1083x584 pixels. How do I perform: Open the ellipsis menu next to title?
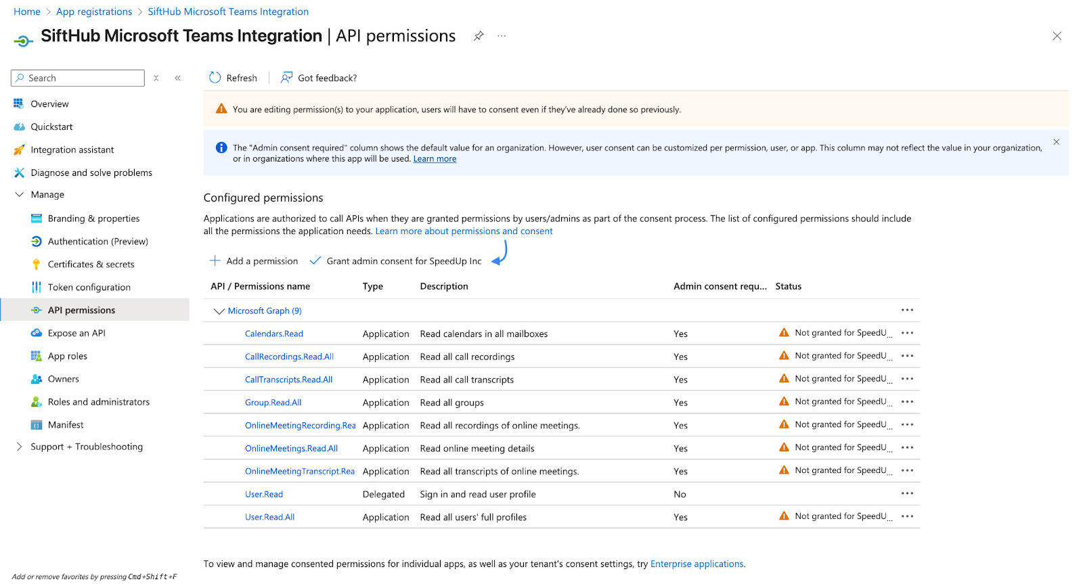pyautogui.click(x=502, y=36)
